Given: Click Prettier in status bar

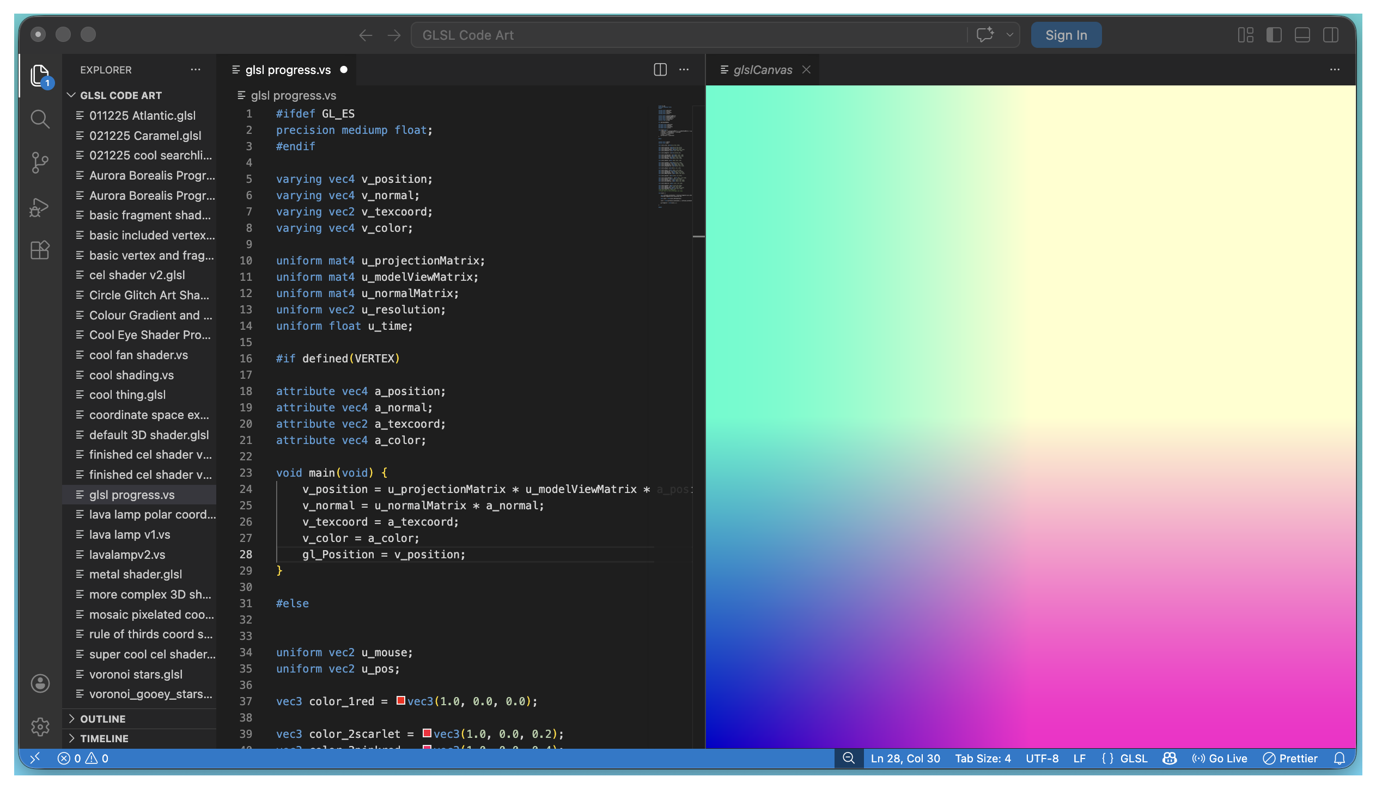Looking at the screenshot, I should click(1290, 758).
